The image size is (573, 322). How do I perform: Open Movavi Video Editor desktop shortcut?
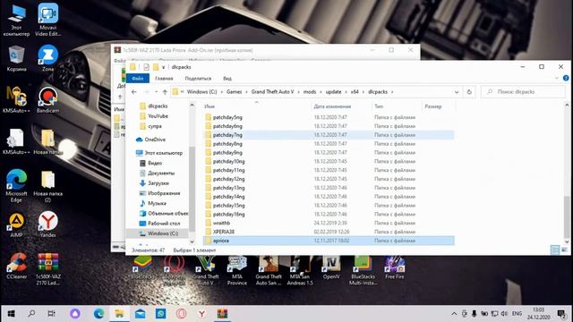47,20
